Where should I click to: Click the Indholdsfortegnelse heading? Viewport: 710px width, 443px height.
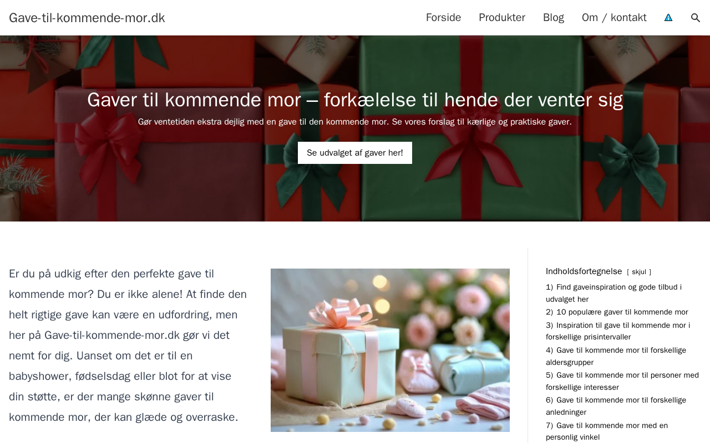point(584,271)
